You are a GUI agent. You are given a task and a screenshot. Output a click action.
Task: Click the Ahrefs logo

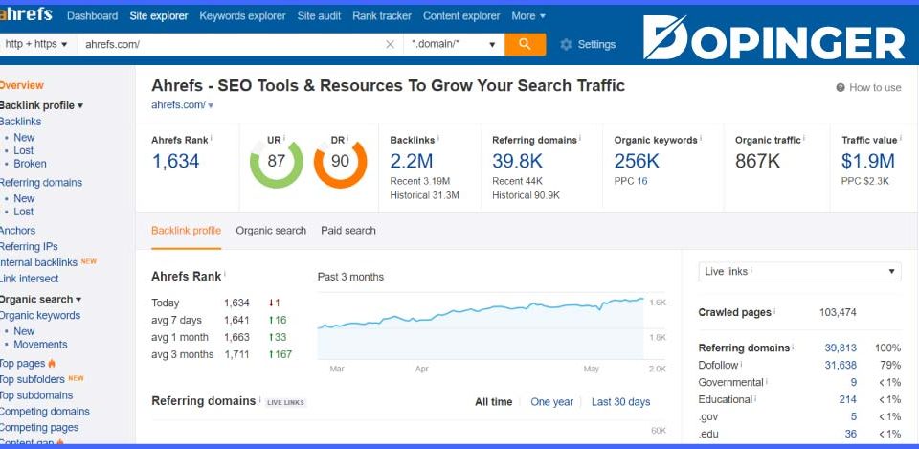(x=26, y=14)
